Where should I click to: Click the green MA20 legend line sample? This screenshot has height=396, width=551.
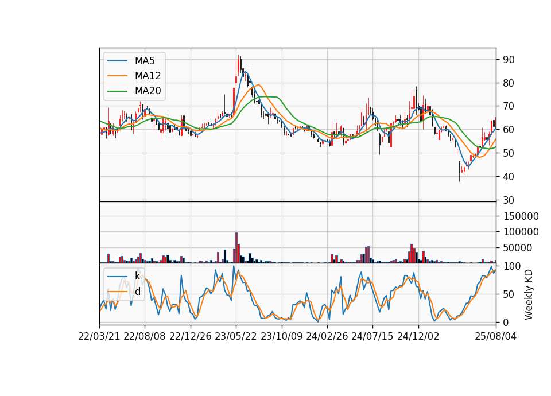click(117, 91)
